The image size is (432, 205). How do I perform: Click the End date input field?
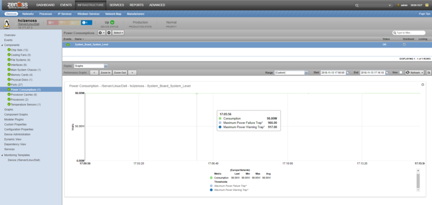tap(373, 72)
